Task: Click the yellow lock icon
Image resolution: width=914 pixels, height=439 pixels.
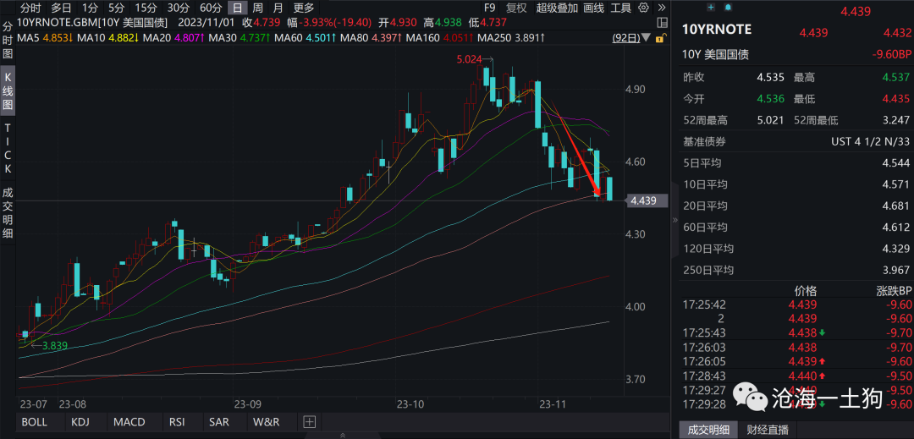Action: (x=660, y=38)
